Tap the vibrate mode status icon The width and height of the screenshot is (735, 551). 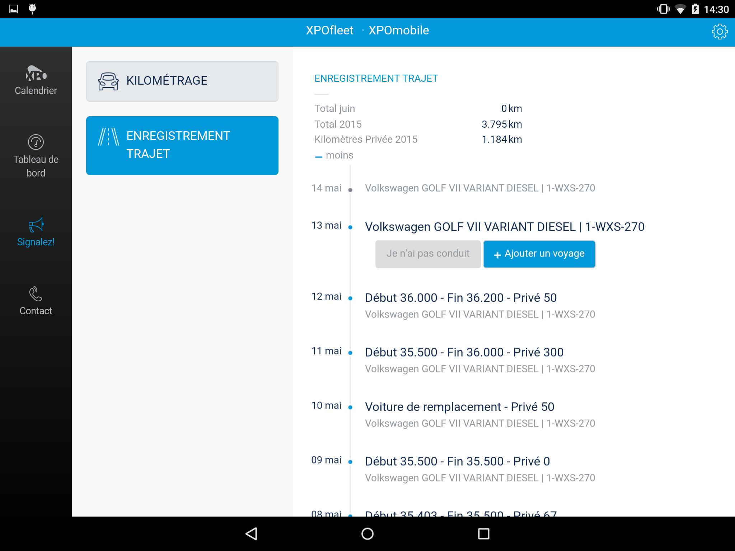pos(663,9)
